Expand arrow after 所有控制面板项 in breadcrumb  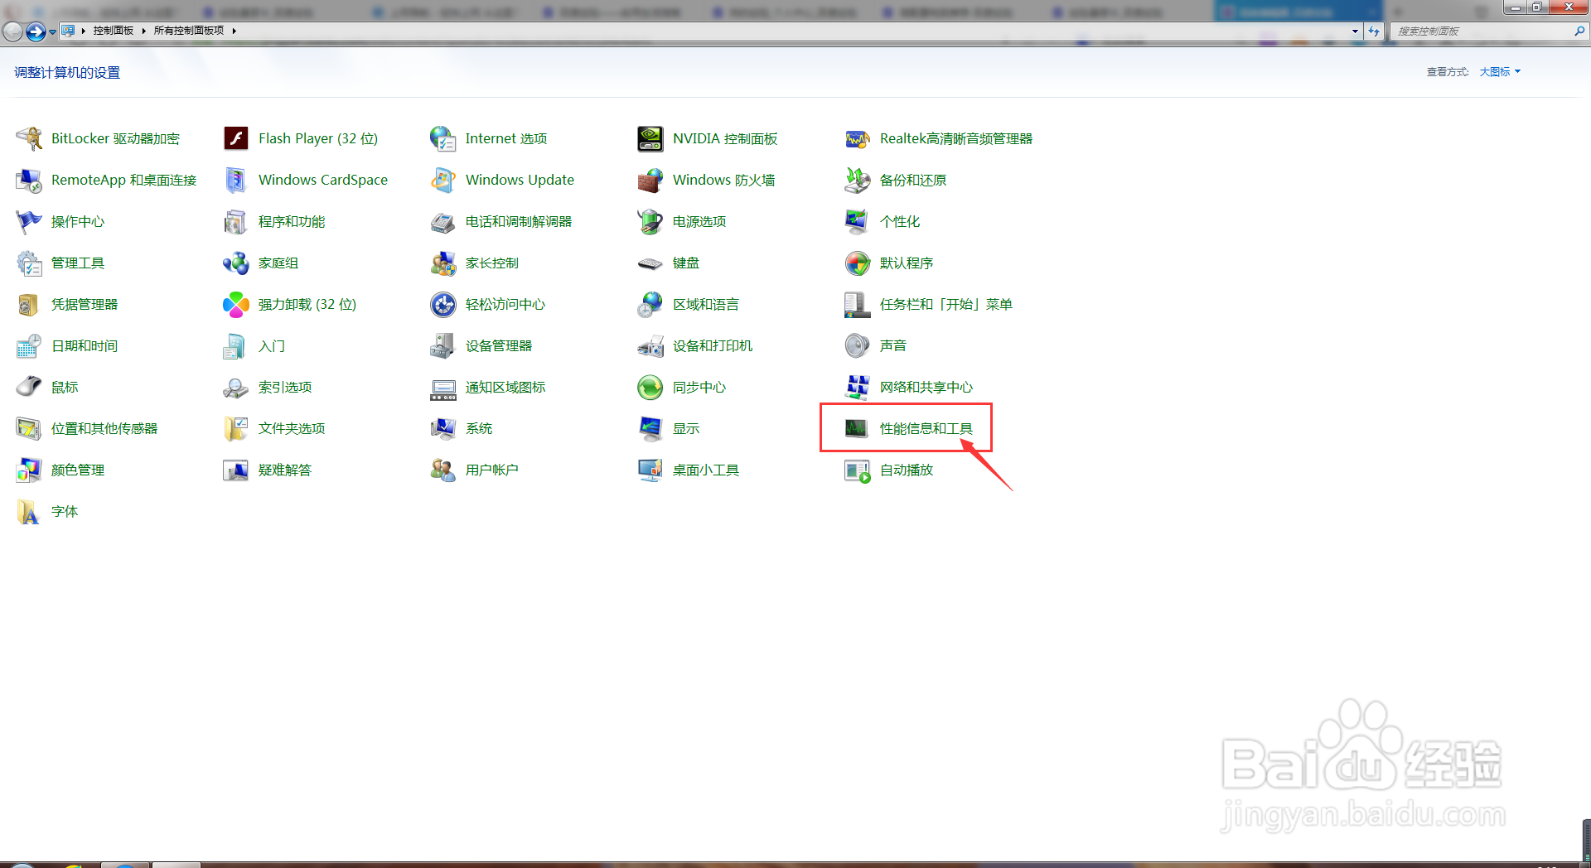pos(235,31)
